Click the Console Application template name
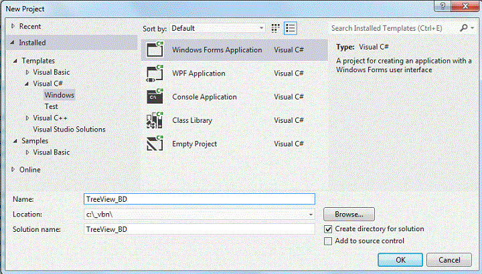482x274 pixels. [x=204, y=97]
